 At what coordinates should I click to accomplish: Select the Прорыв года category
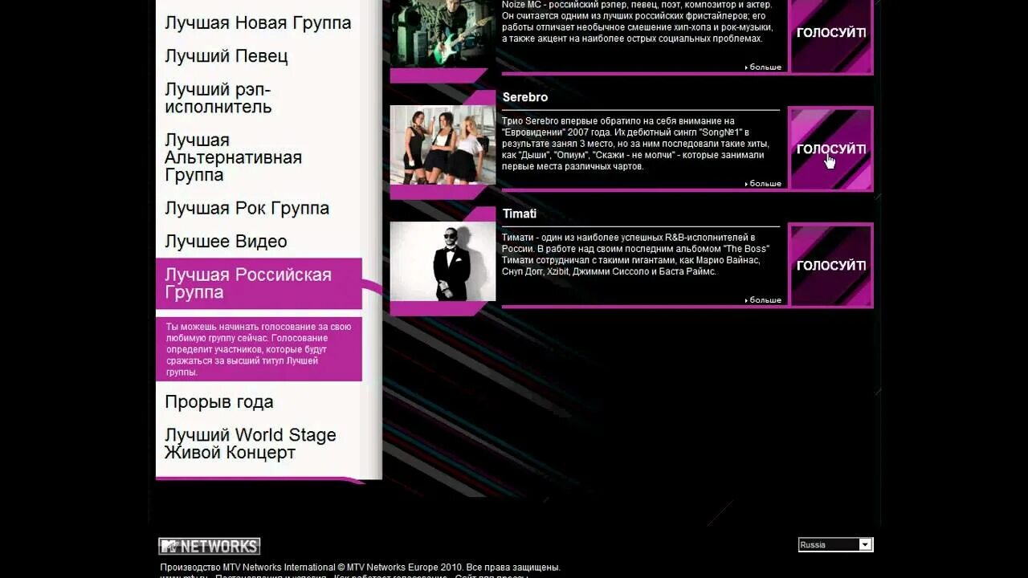(x=219, y=402)
